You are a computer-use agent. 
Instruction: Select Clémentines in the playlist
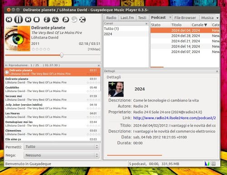click(x=52, y=132)
